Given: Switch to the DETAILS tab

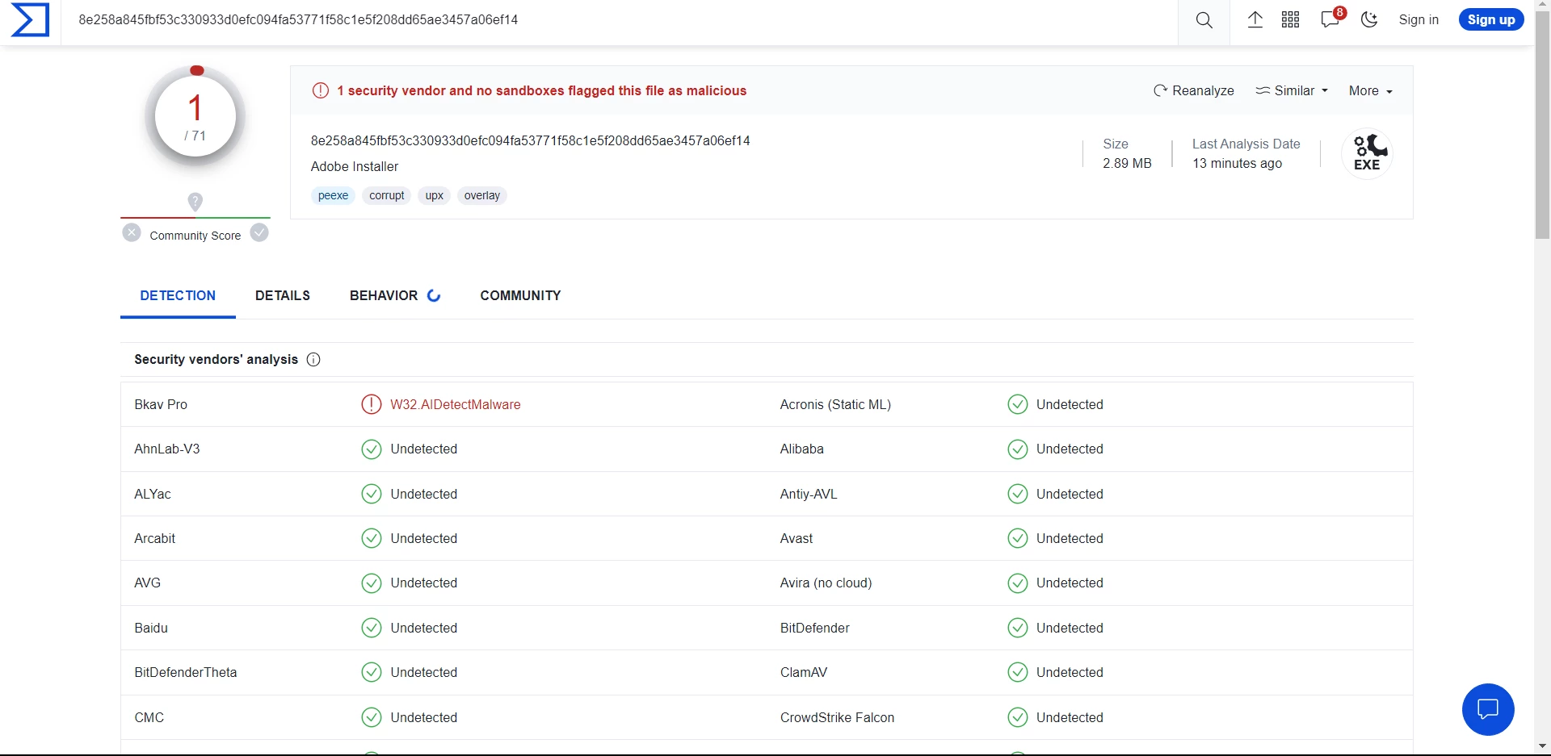Looking at the screenshot, I should (x=283, y=296).
